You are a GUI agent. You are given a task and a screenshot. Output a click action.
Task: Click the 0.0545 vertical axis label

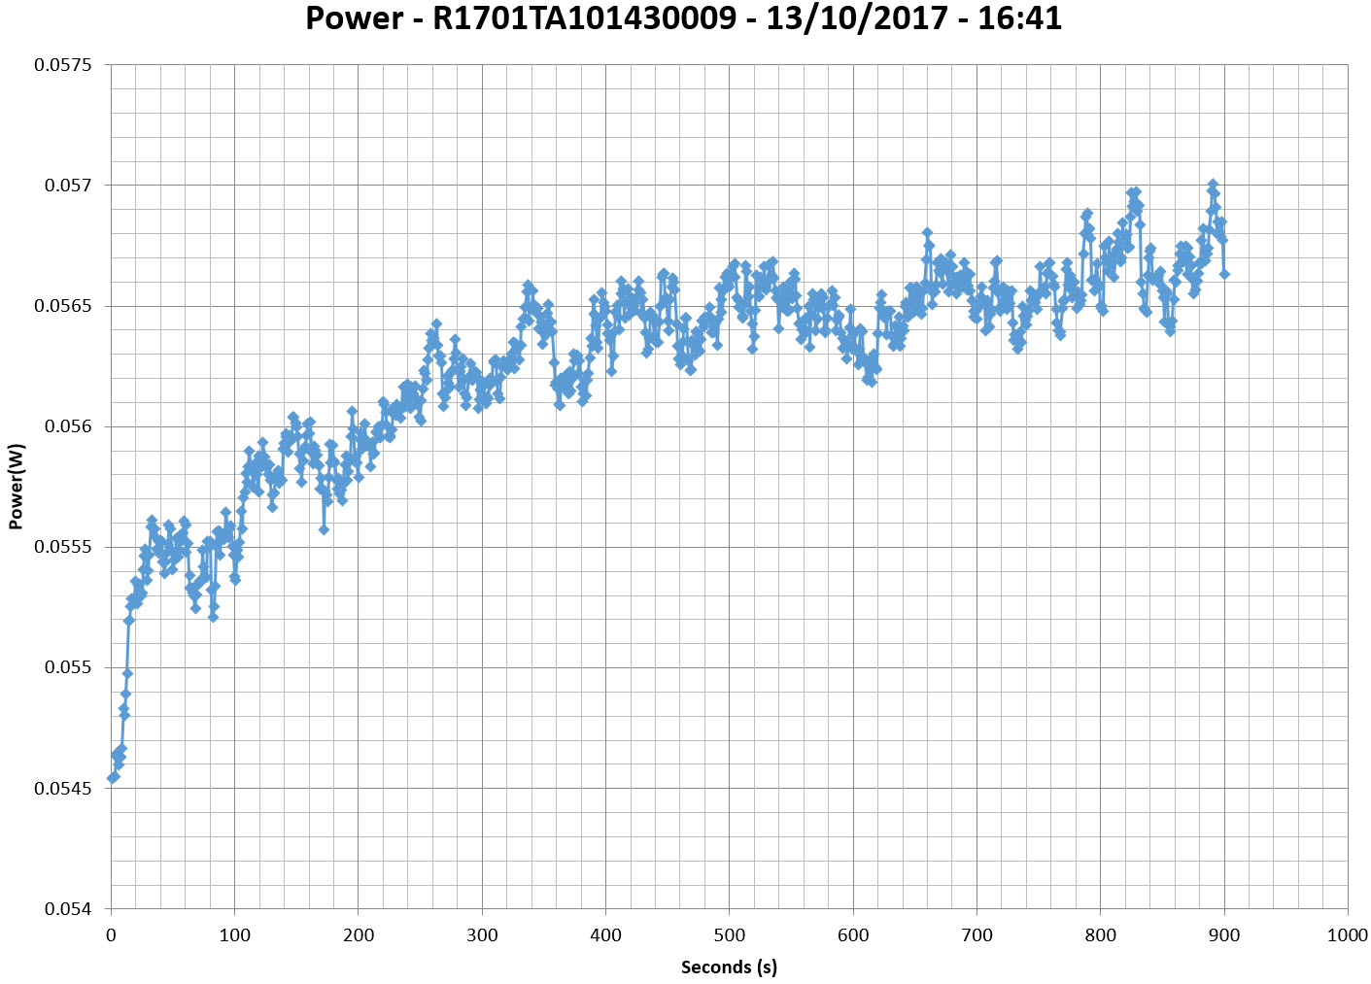point(63,788)
